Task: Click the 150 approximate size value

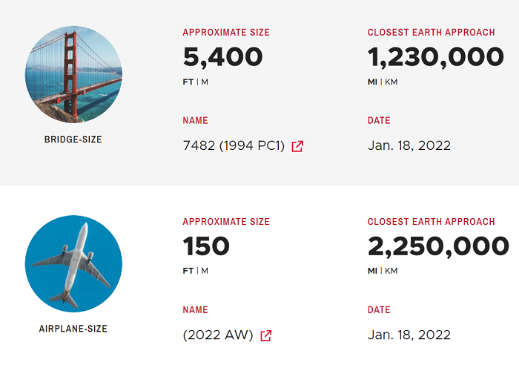Action: coord(206,246)
